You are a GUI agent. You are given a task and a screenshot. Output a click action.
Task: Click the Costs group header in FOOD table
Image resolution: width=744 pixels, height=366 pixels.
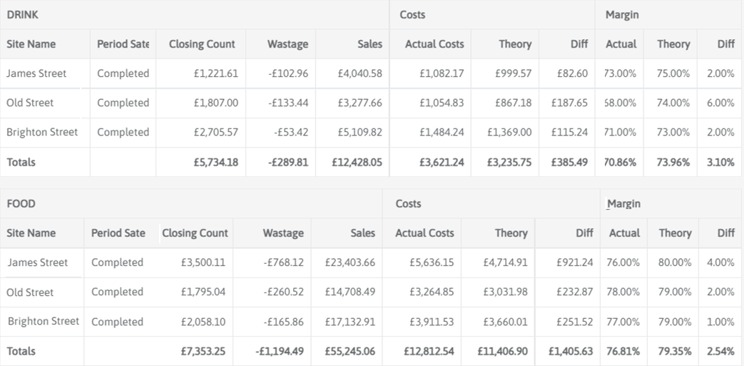[408, 204]
